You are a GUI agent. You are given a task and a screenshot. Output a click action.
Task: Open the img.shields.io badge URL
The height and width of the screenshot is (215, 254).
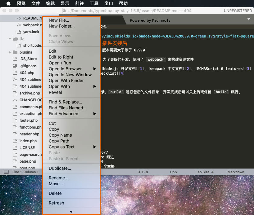(x=177, y=36)
